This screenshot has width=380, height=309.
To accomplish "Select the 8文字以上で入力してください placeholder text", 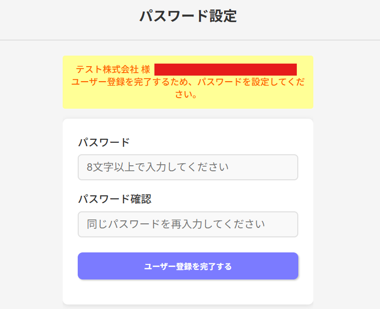I will (157, 167).
